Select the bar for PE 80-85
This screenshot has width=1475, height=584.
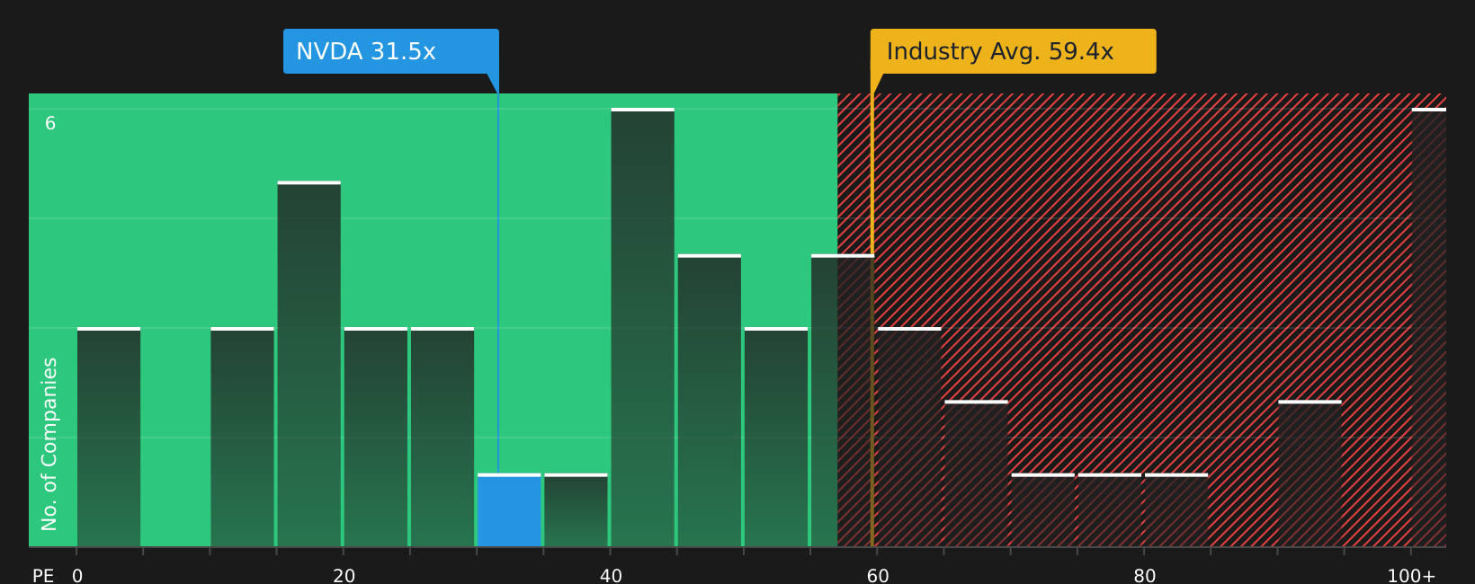click(x=1176, y=510)
